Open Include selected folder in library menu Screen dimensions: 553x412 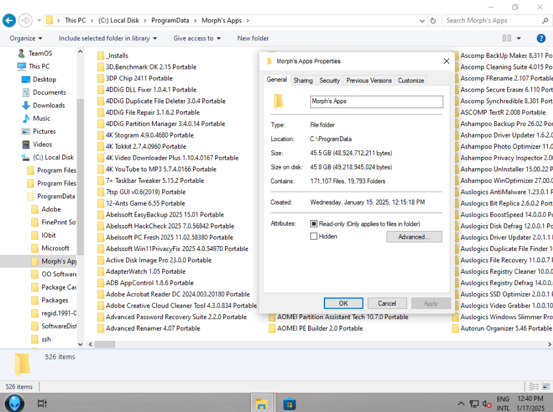(x=107, y=38)
